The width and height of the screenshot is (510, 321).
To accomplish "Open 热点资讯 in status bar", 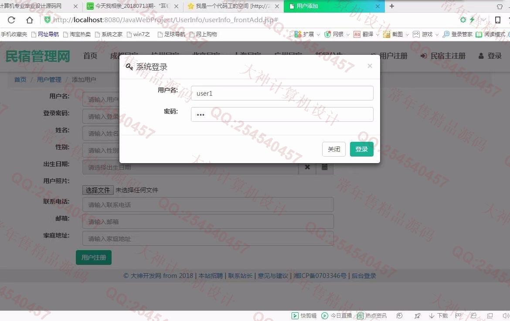I will pos(372,315).
